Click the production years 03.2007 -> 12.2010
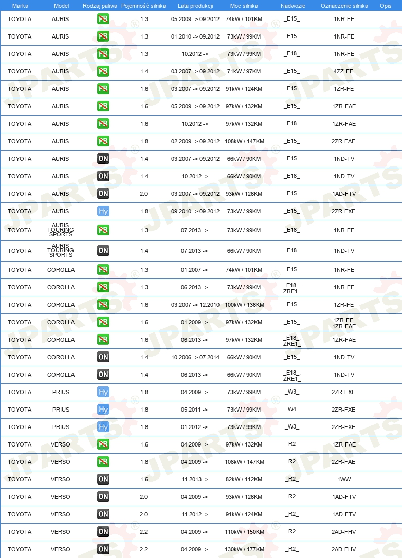Screen dimensions: 402x558 195,305
